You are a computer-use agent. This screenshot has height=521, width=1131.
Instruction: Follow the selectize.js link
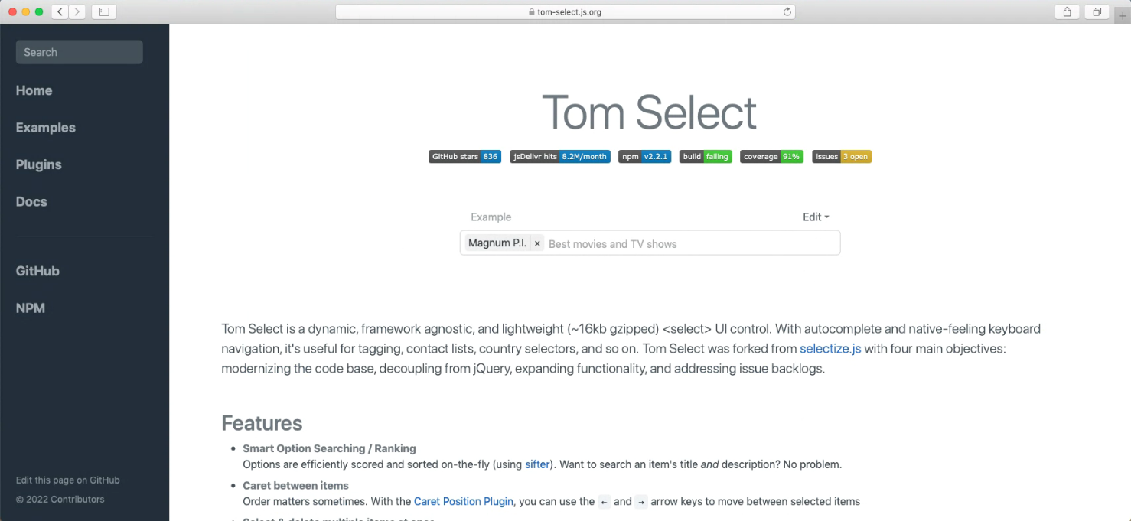830,348
